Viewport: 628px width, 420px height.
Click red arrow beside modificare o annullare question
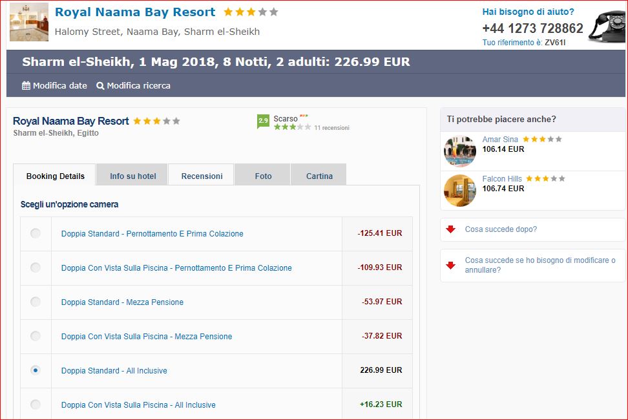[x=451, y=265]
